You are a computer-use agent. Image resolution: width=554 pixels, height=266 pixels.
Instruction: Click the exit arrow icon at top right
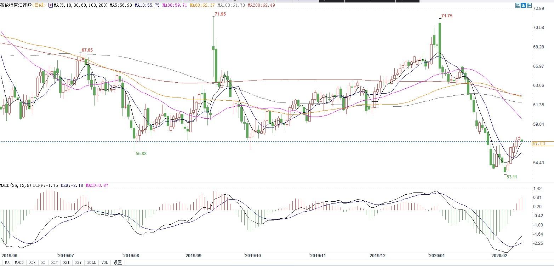coord(529,5)
